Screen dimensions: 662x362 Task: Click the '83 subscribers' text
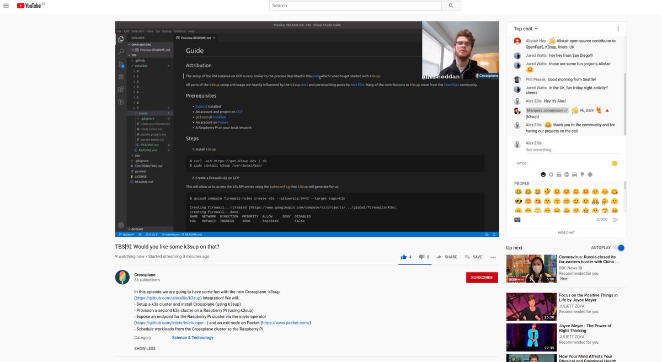(147, 280)
